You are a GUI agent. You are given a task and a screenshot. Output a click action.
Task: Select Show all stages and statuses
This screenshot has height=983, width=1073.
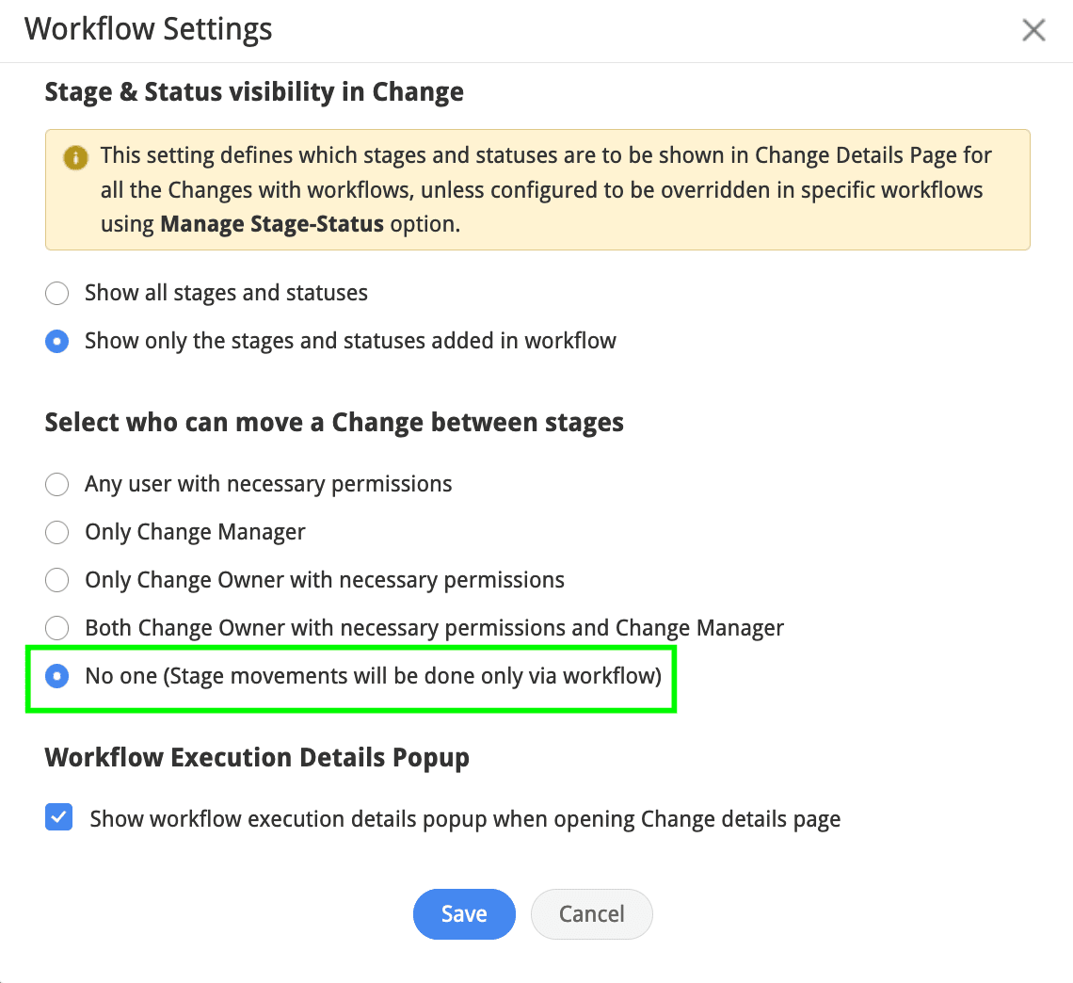tap(56, 293)
